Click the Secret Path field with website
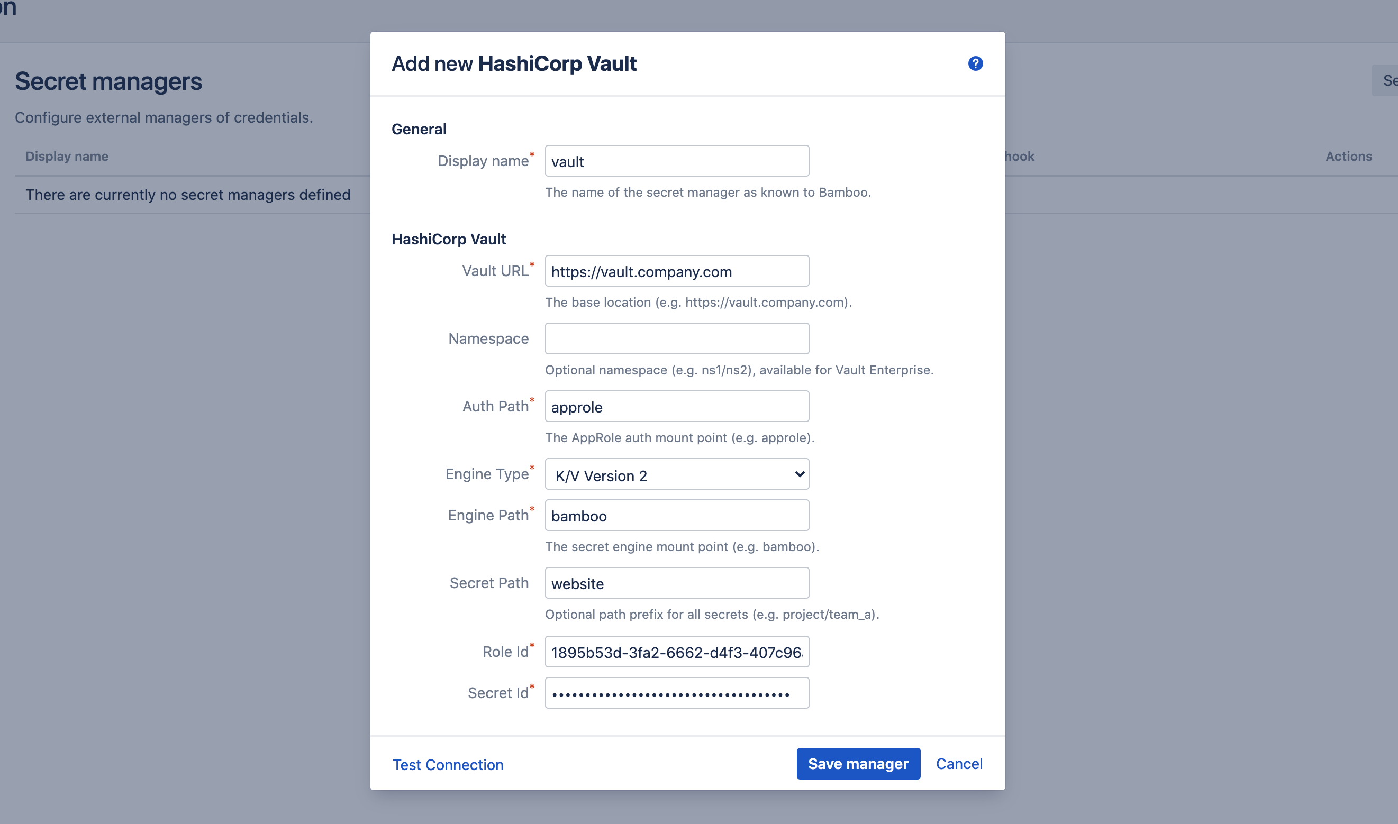 pos(677,583)
